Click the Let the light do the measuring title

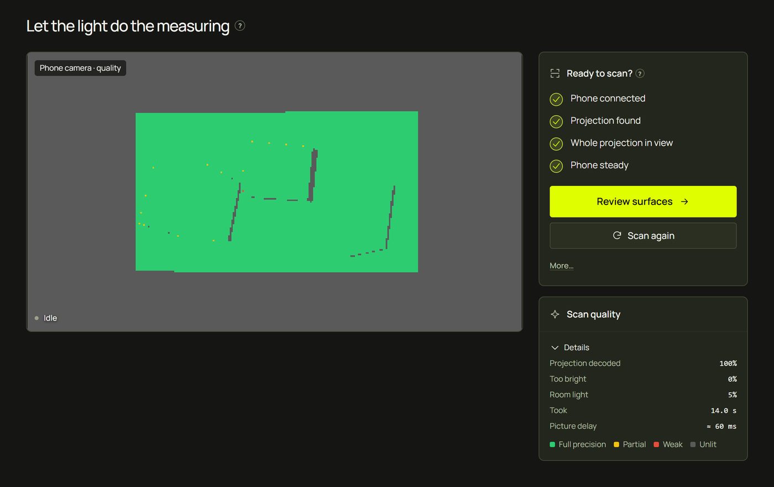click(128, 26)
